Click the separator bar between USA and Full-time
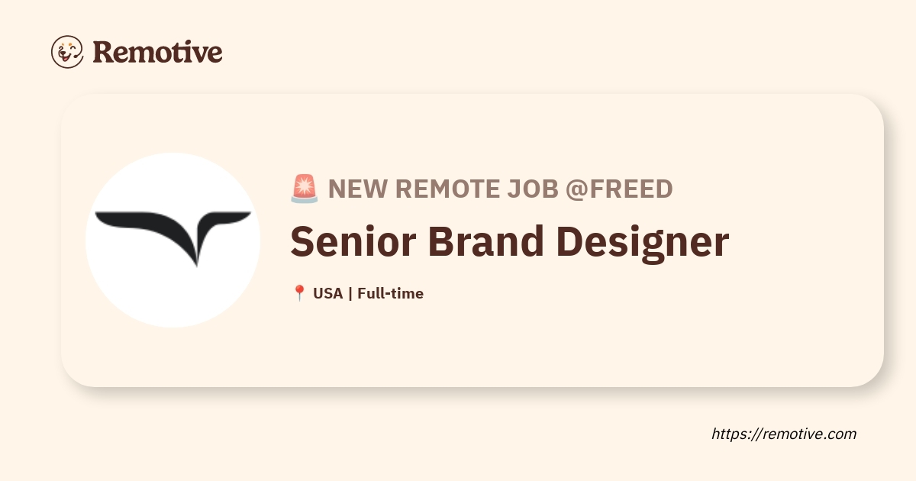The image size is (916, 481). coord(350,293)
